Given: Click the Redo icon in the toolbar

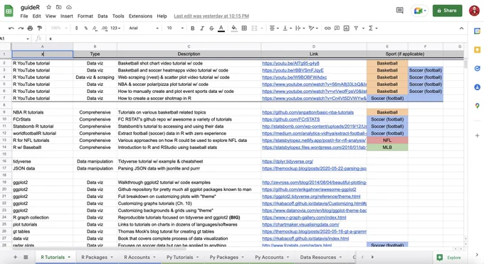Looking at the screenshot, I should coord(21,28).
